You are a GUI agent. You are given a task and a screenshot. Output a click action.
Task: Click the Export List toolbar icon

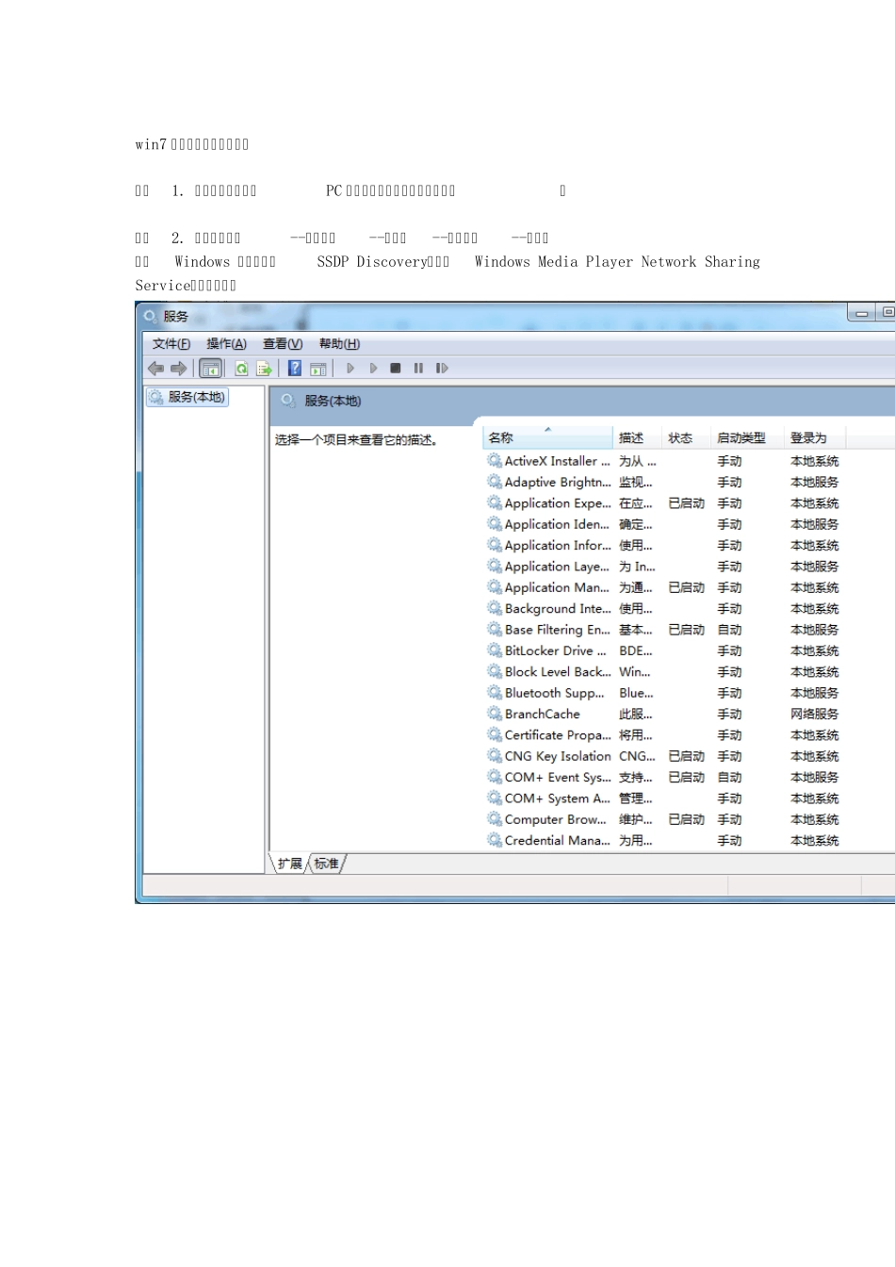point(264,369)
